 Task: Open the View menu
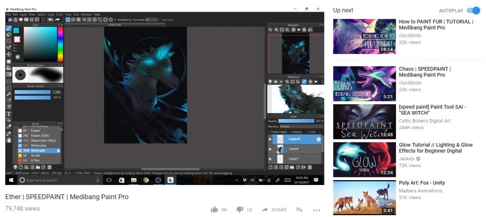click(68, 15)
